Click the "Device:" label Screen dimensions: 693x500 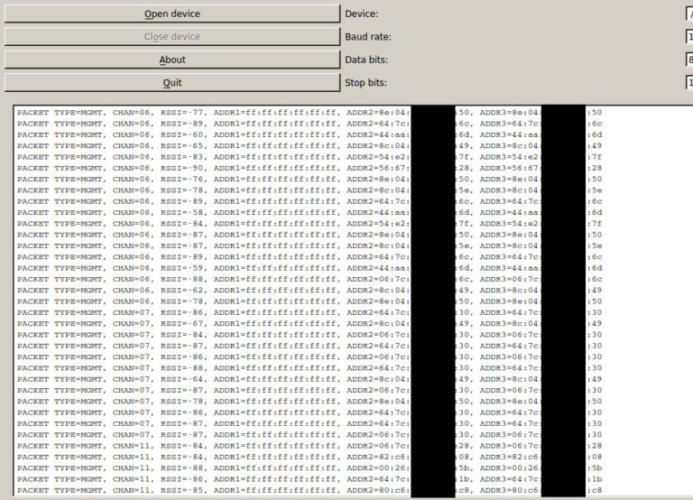pos(362,14)
